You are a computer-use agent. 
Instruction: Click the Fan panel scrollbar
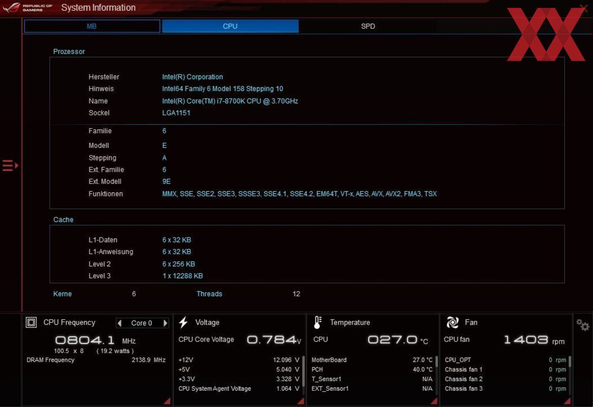(570, 362)
